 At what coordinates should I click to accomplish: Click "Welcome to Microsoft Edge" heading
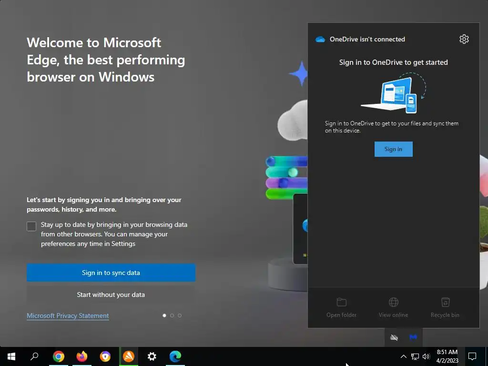coord(106,60)
